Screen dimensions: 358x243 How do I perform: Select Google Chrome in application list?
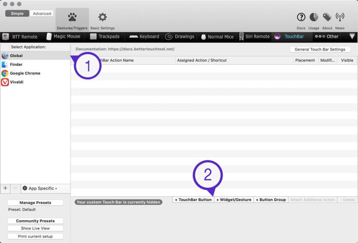tap(35, 73)
